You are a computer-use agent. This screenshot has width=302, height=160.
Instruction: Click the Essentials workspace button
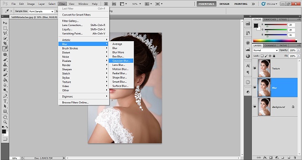[x=206, y=4]
